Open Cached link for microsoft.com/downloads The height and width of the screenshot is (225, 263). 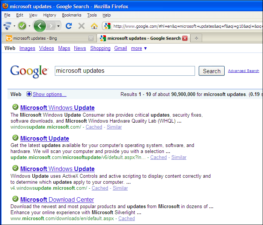(127, 219)
